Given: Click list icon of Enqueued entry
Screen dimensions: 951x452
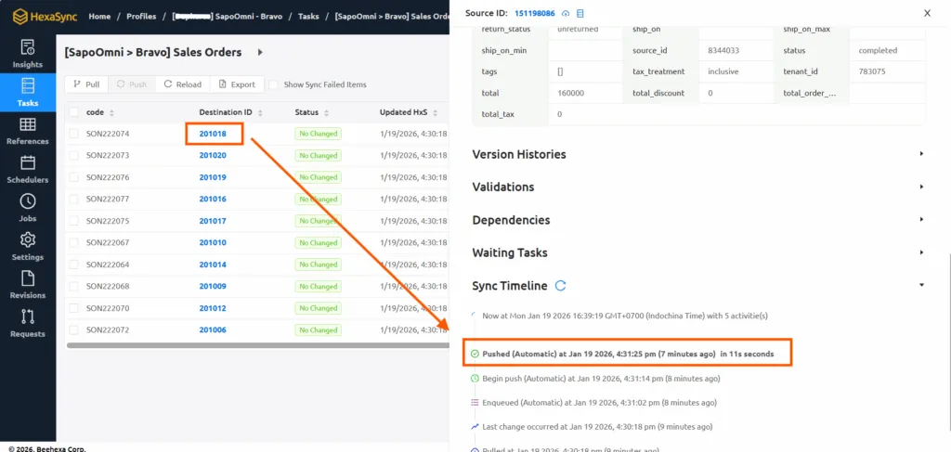Looking at the screenshot, I should pyautogui.click(x=475, y=402).
